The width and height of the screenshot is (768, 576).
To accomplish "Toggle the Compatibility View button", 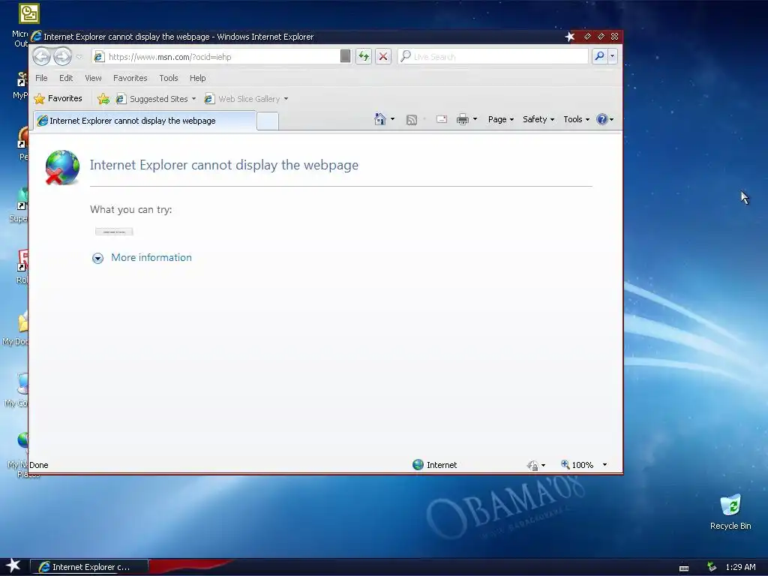I will coord(345,56).
